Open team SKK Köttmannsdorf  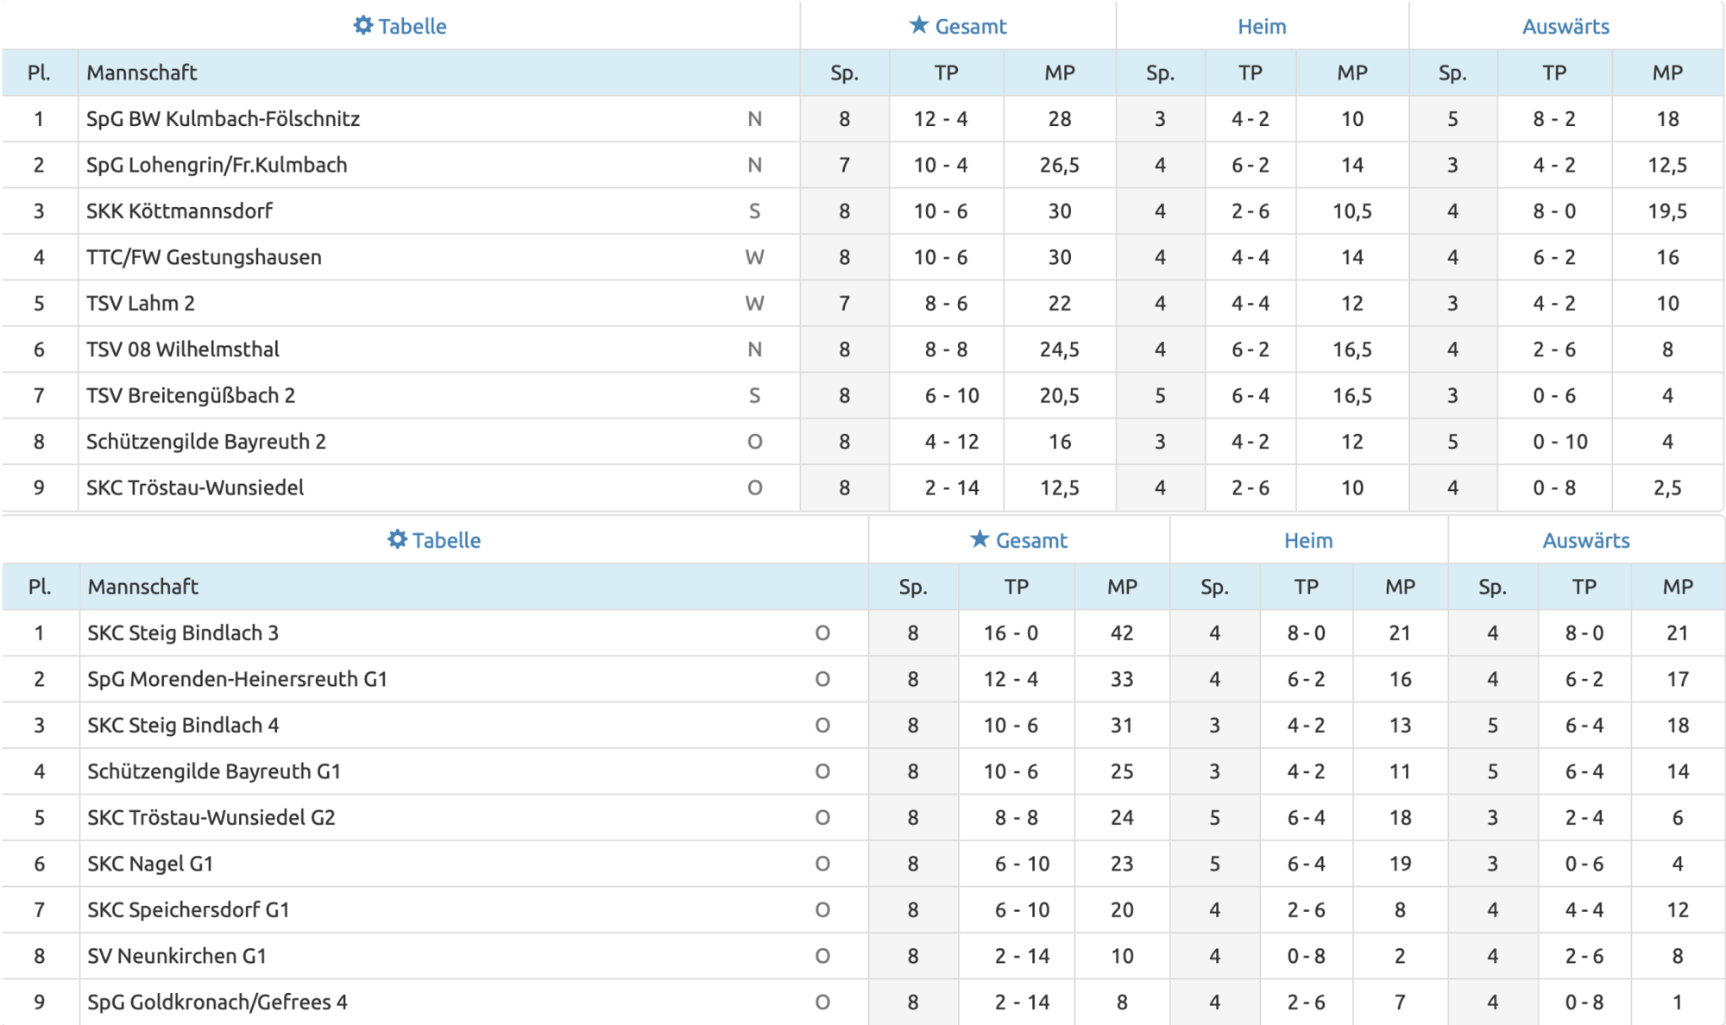[x=180, y=211]
